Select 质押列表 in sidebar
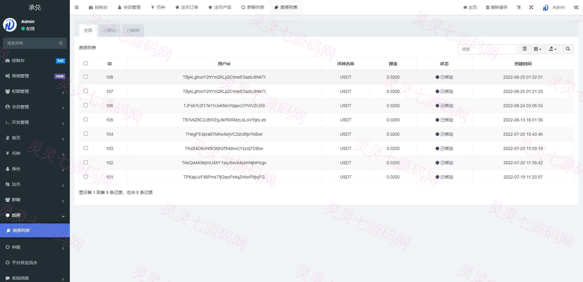Screen dimensions: 583x282 (35, 230)
